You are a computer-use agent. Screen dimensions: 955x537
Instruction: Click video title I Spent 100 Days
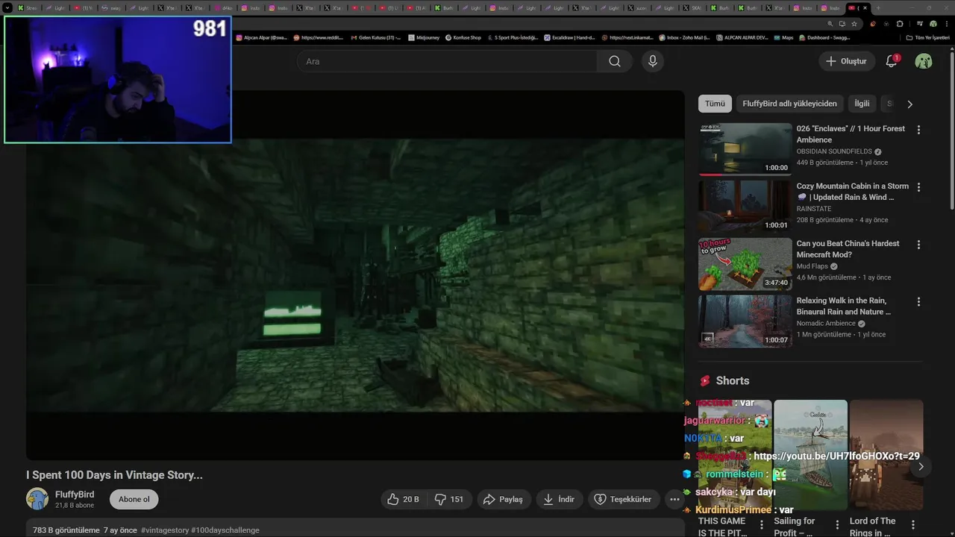pos(114,475)
